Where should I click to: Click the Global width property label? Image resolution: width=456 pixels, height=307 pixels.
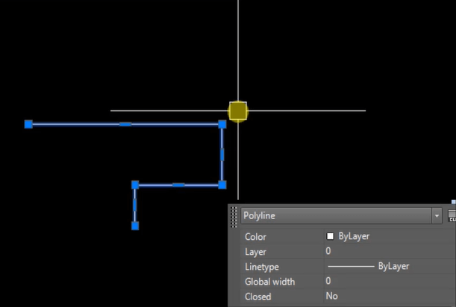click(269, 282)
